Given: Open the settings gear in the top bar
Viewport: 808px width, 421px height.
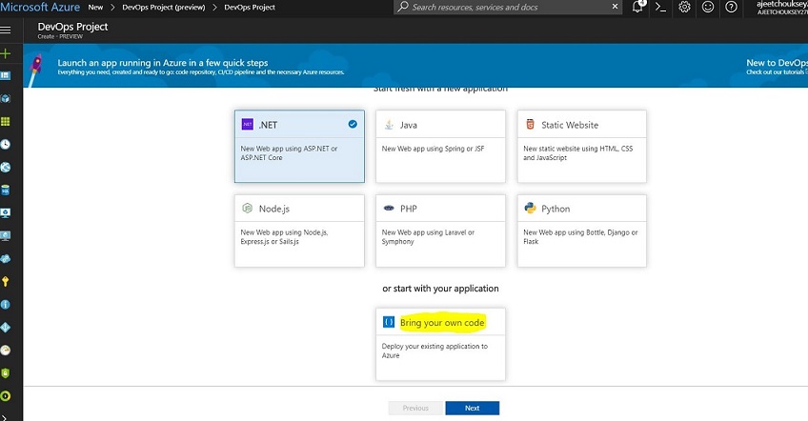Looking at the screenshot, I should 684,8.
